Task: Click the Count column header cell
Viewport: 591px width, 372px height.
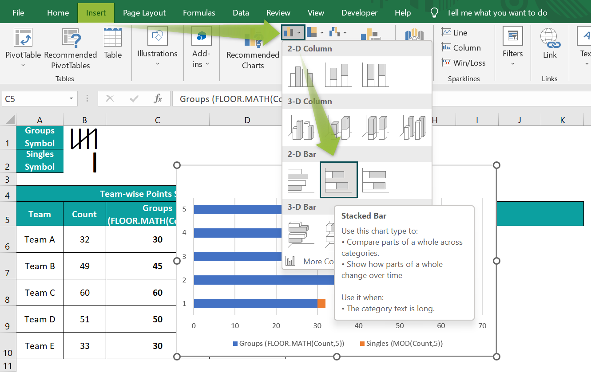Action: [84, 214]
